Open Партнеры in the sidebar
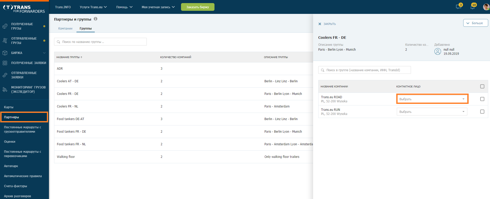 tap(24, 117)
